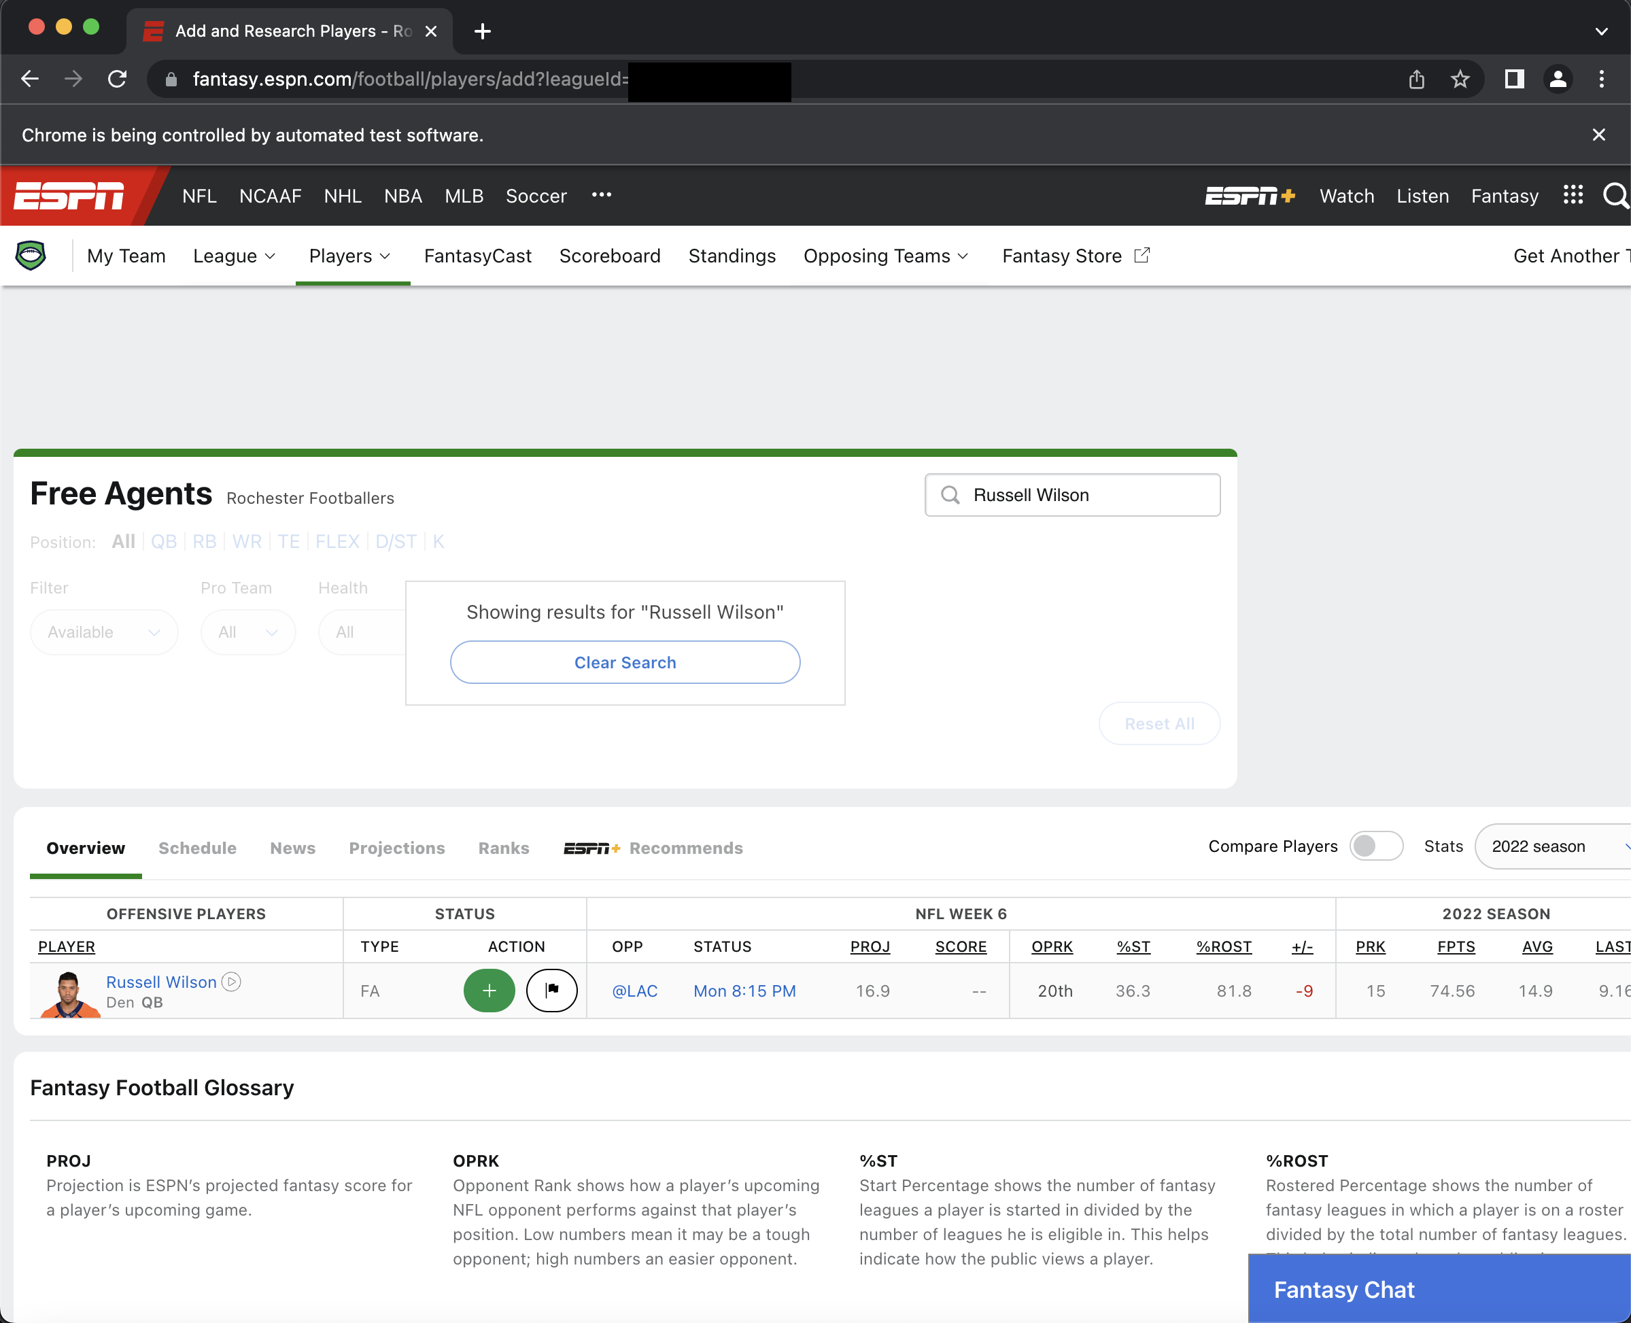Bookmark this page with star icon
1631x1323 pixels.
pos(1460,78)
